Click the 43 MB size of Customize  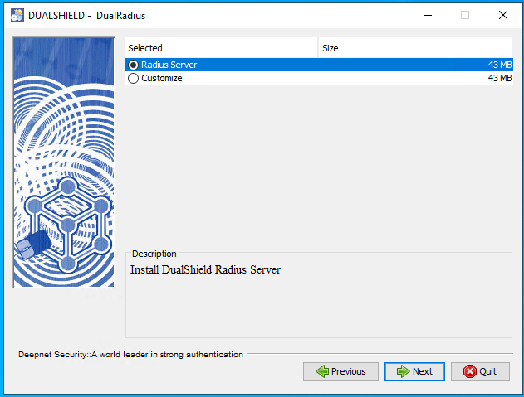click(500, 78)
